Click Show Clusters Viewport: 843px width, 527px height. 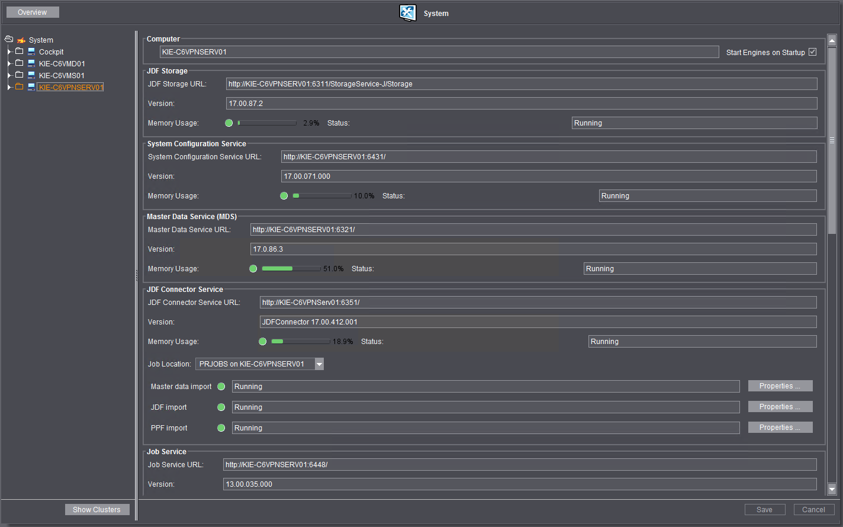(x=96, y=509)
